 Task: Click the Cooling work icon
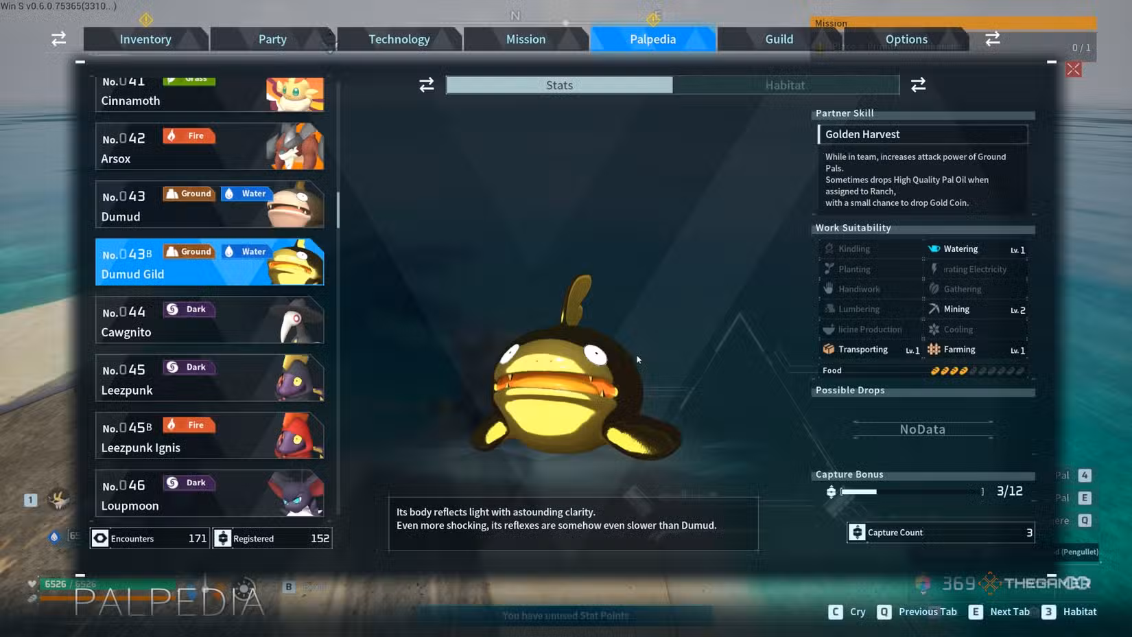pos(934,329)
